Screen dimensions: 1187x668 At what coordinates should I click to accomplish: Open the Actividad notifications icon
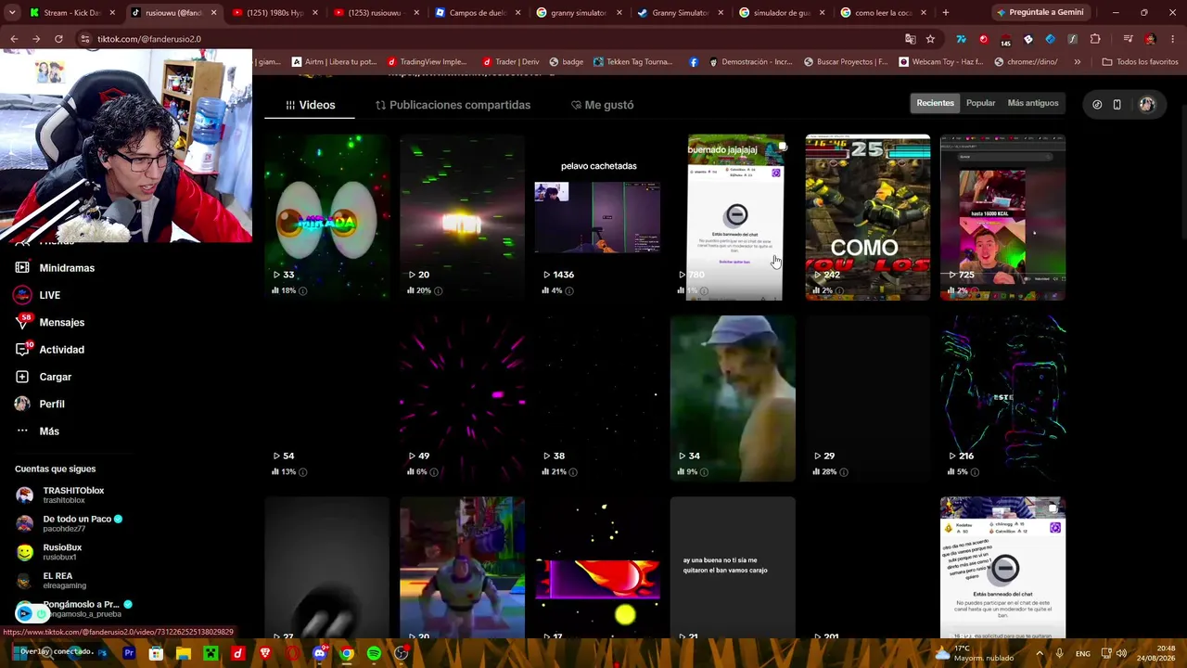pyautogui.click(x=23, y=350)
